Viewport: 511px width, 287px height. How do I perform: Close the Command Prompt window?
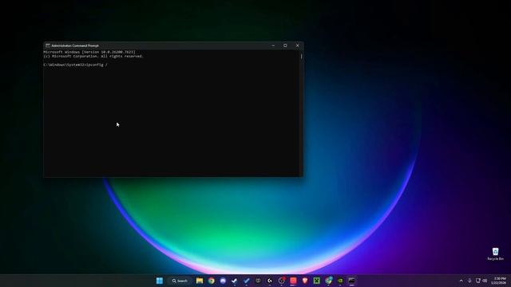[297, 45]
